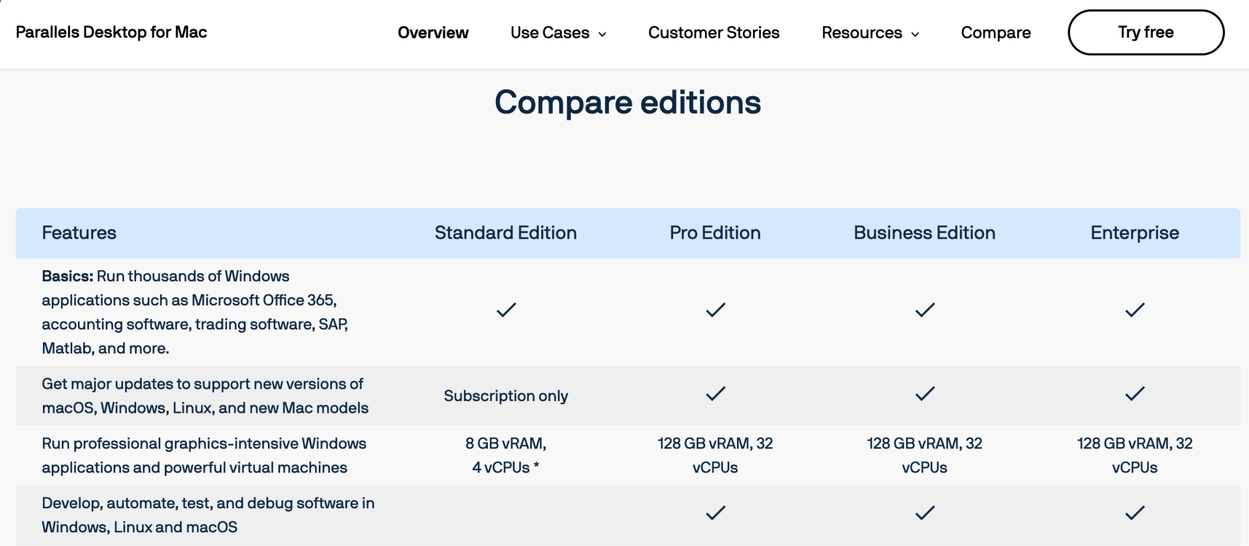This screenshot has width=1249, height=546.
Task: Click Standard Edition checkmark in Basics row
Action: [x=506, y=310]
